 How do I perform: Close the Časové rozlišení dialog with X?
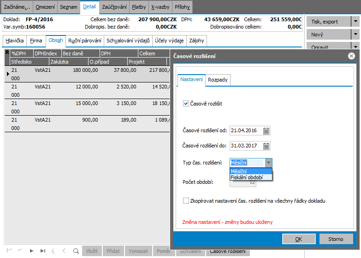(x=351, y=56)
